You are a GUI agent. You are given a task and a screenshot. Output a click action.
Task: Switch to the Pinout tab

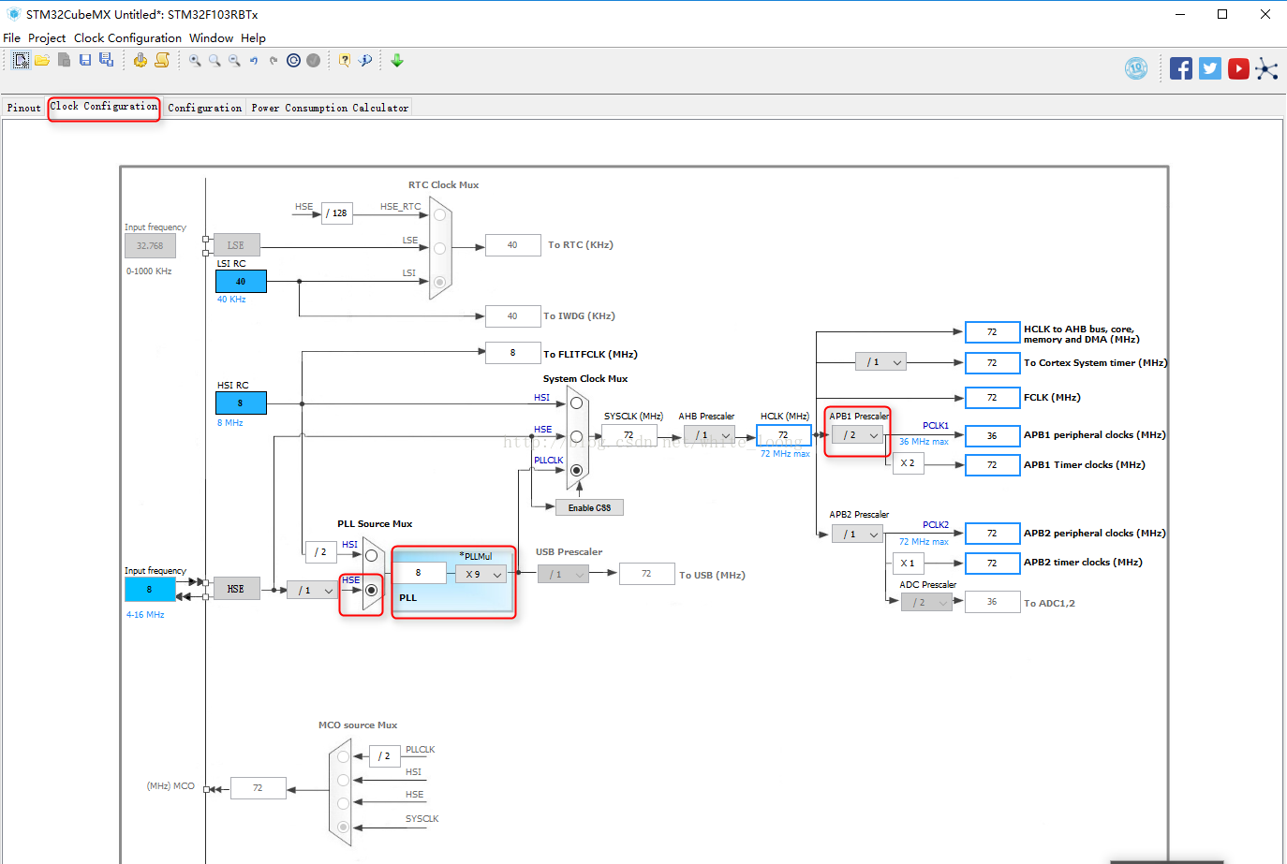tap(24, 108)
